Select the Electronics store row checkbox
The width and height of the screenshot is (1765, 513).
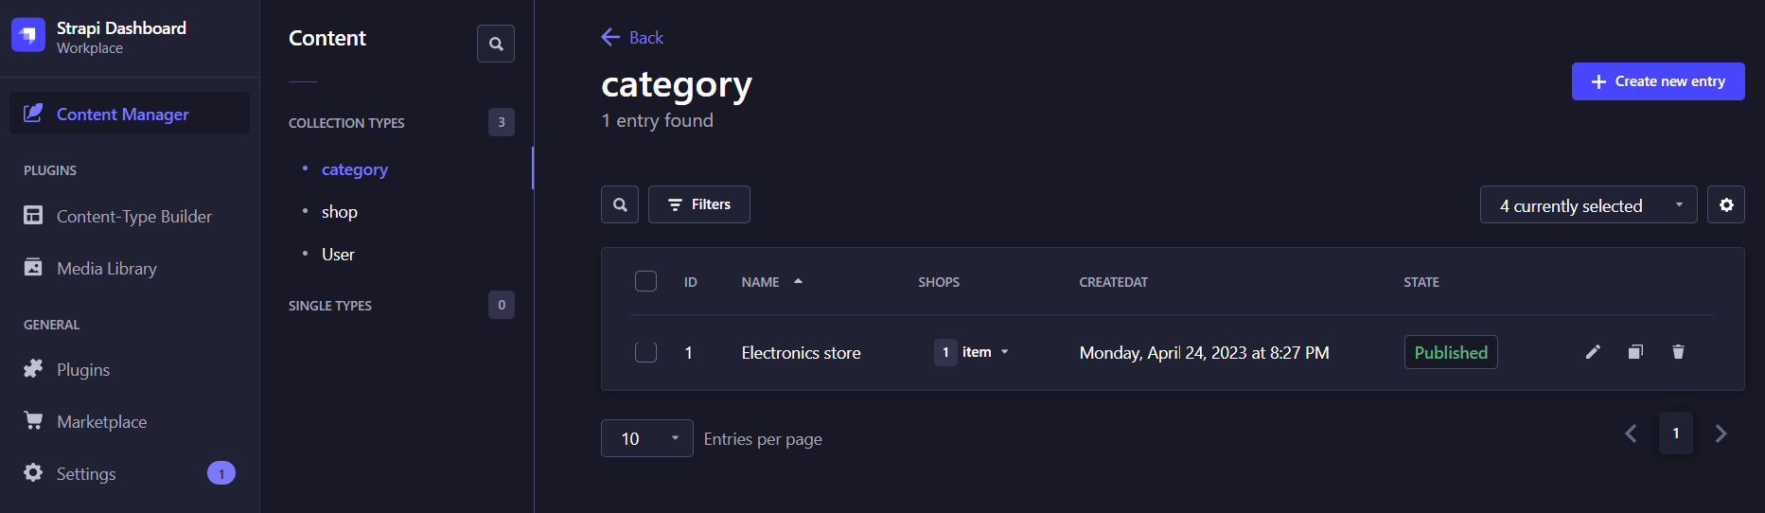point(645,352)
